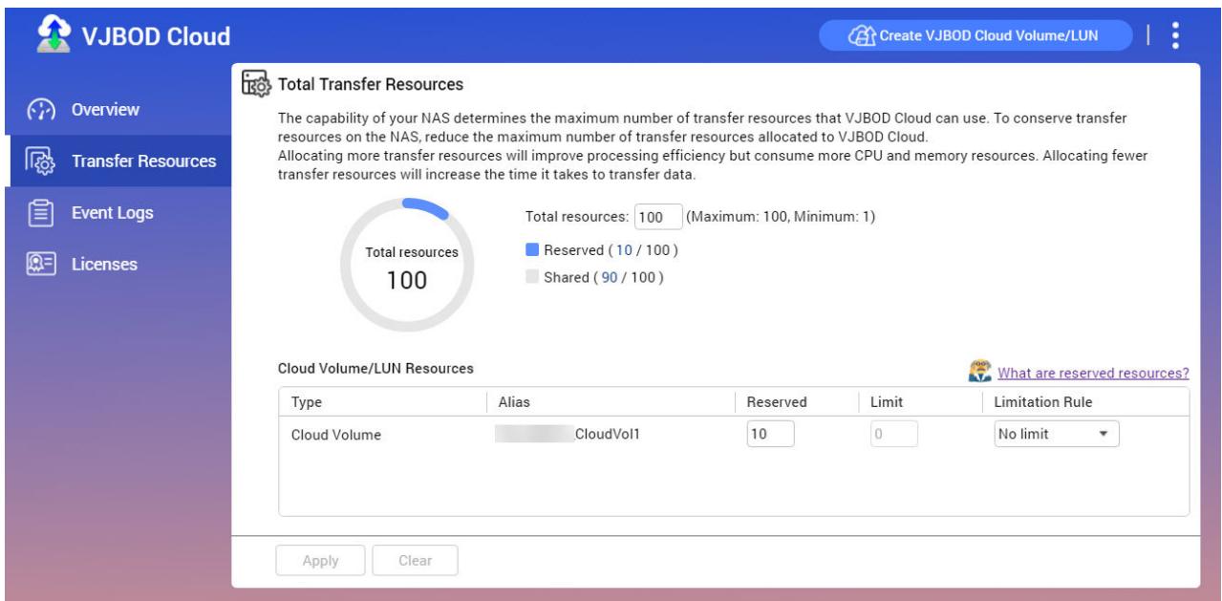Open the three-dot more options menu

pos(1176,35)
